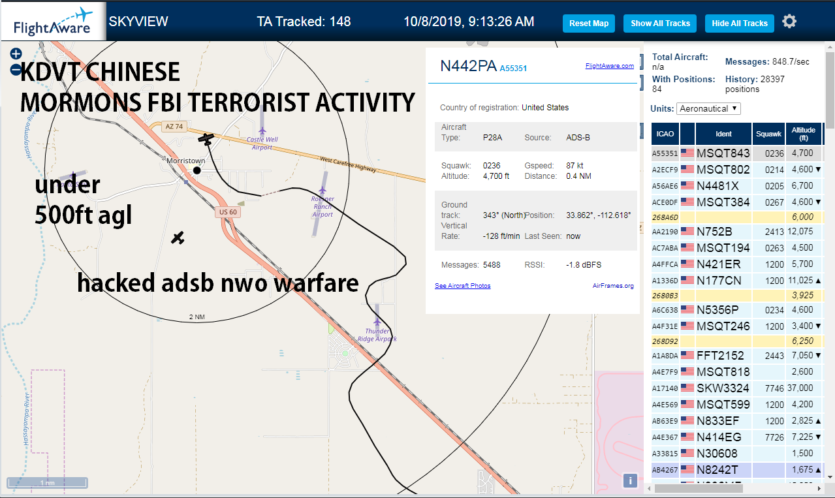Select the N414EG row ident
Screen dimensions: 835x498
coord(719,437)
